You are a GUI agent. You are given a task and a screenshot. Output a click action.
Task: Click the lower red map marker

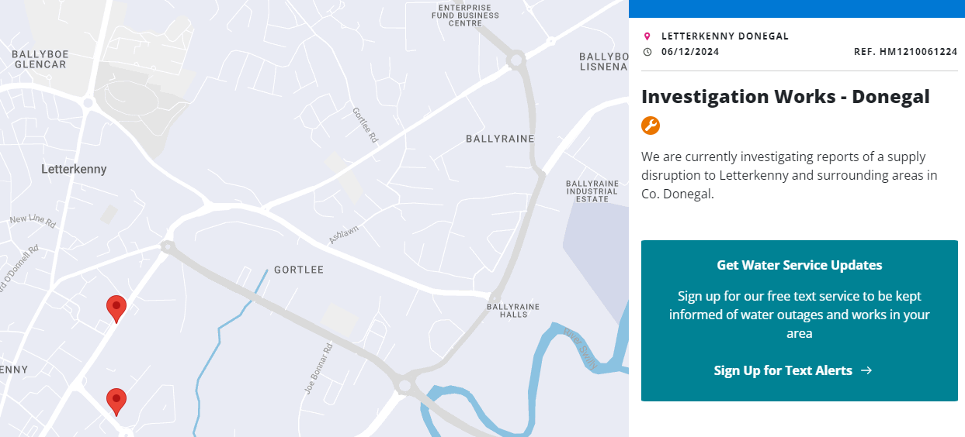[116, 401]
